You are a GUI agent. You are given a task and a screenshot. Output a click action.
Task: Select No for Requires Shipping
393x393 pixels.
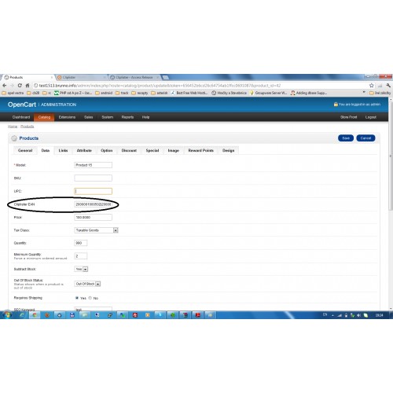90,298
